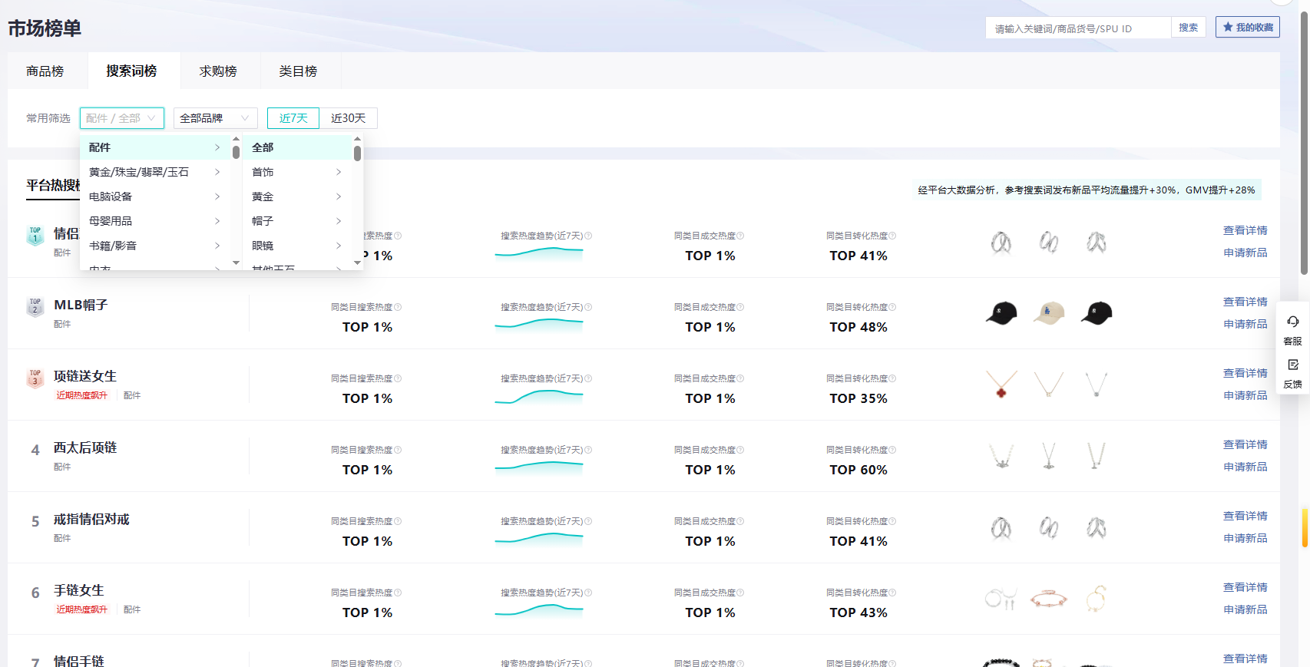Click help icon beside 顶链送女生 同类目转化热度
This screenshot has width=1310, height=667.
click(x=892, y=378)
